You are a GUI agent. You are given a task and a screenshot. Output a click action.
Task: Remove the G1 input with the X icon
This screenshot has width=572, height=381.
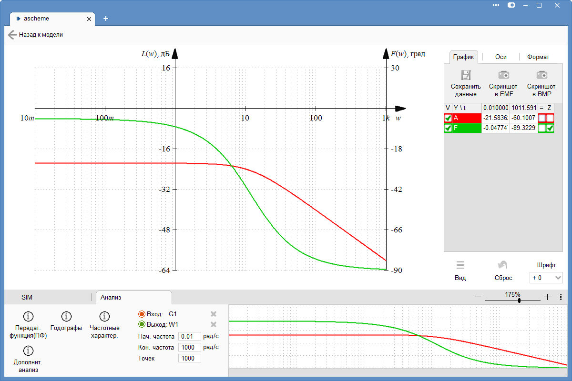click(x=214, y=314)
